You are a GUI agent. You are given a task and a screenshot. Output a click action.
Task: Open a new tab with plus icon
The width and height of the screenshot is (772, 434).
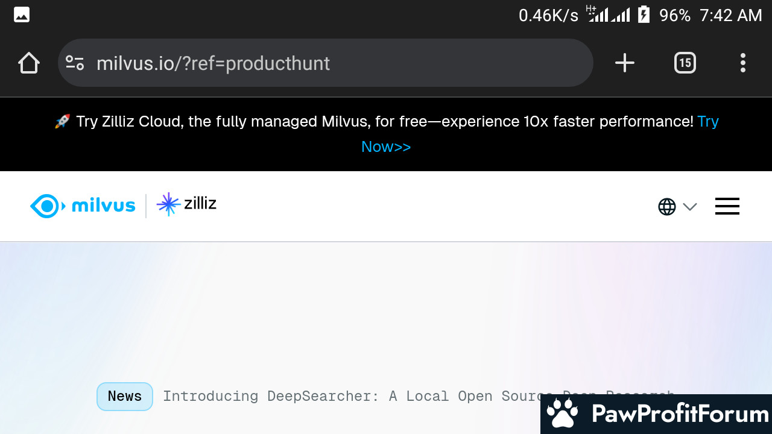point(625,63)
